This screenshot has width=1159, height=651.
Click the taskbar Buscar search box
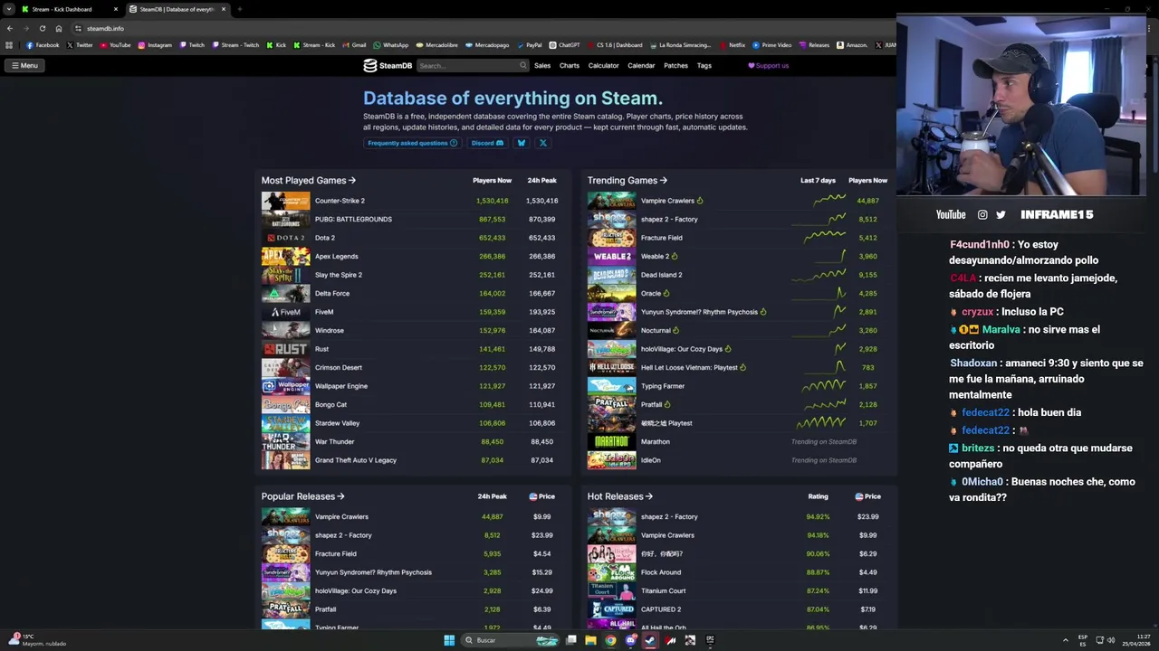[x=512, y=640]
